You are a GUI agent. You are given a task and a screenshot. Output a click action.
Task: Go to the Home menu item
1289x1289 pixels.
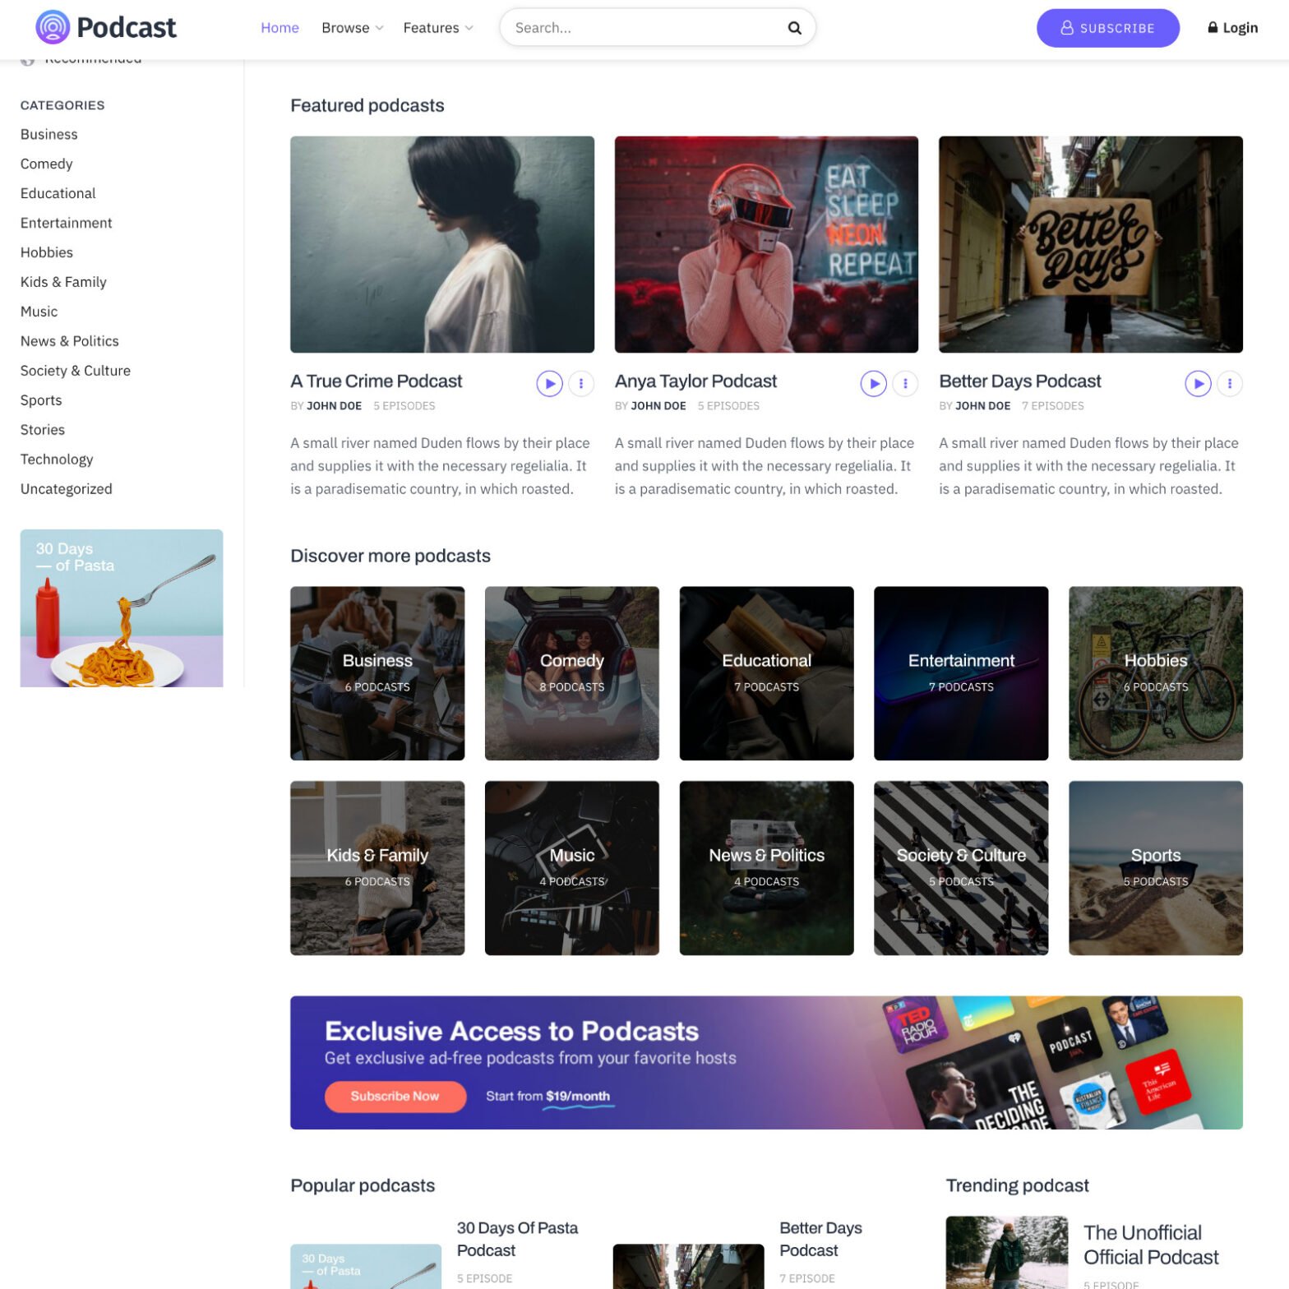[280, 28]
